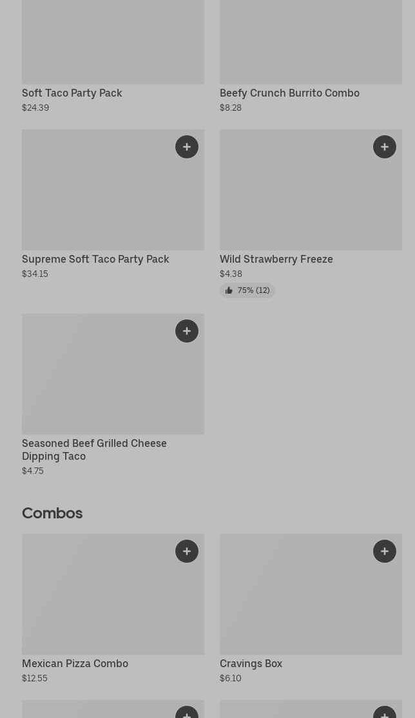
Task: Open Cravings Box item title
Action: tap(251, 664)
